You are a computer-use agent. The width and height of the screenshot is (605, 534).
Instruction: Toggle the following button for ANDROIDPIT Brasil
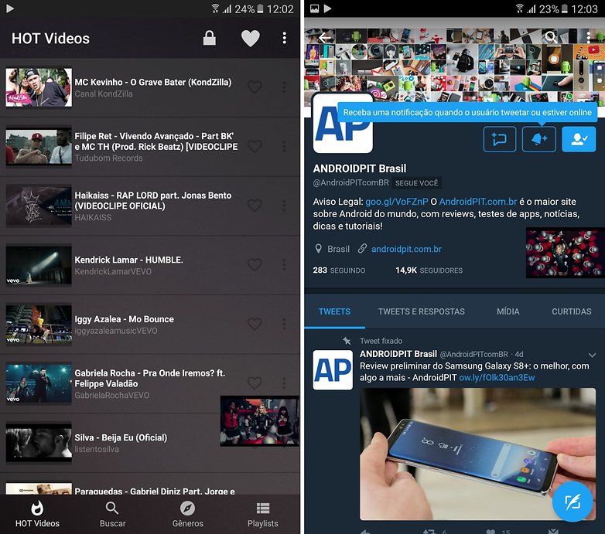pyautogui.click(x=579, y=139)
